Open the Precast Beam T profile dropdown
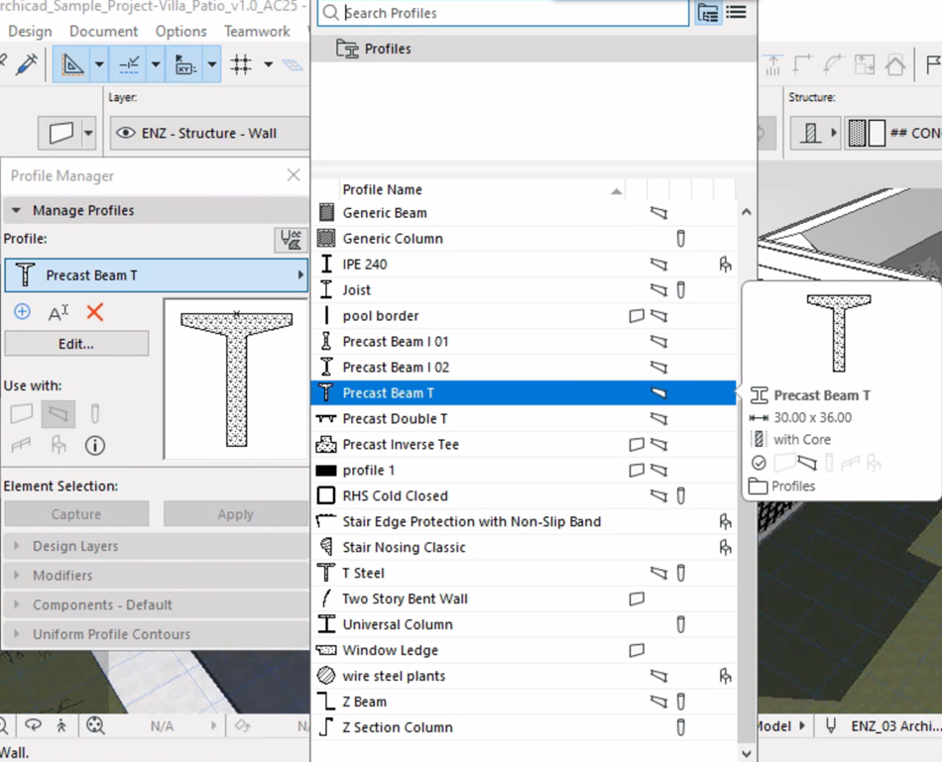The width and height of the screenshot is (942, 762). (157, 275)
